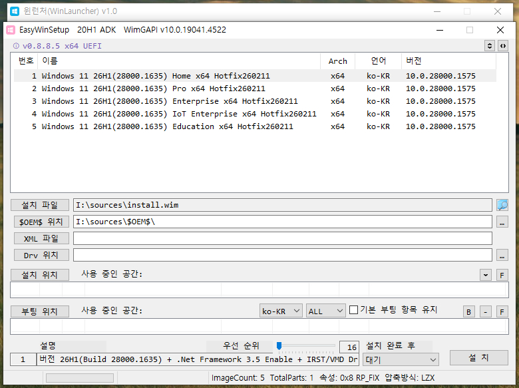
Task: Click the Drv 위치 button
Action: point(41,256)
